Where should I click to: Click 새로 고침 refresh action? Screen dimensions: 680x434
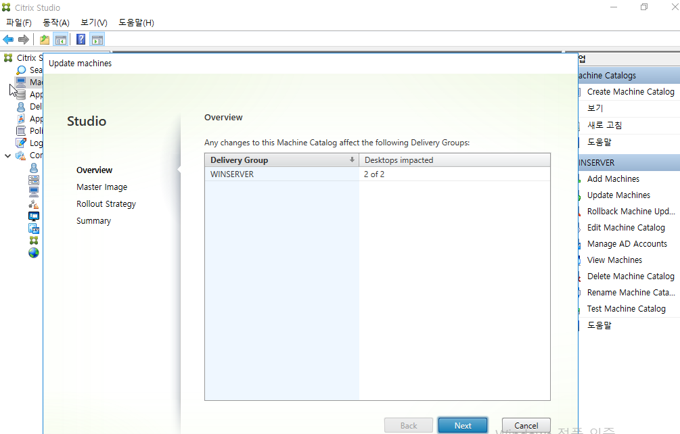[604, 125]
